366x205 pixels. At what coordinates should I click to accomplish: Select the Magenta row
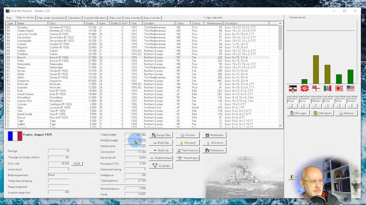point(137,47)
